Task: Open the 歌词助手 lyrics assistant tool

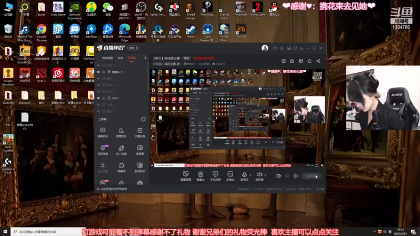Action: point(140,167)
